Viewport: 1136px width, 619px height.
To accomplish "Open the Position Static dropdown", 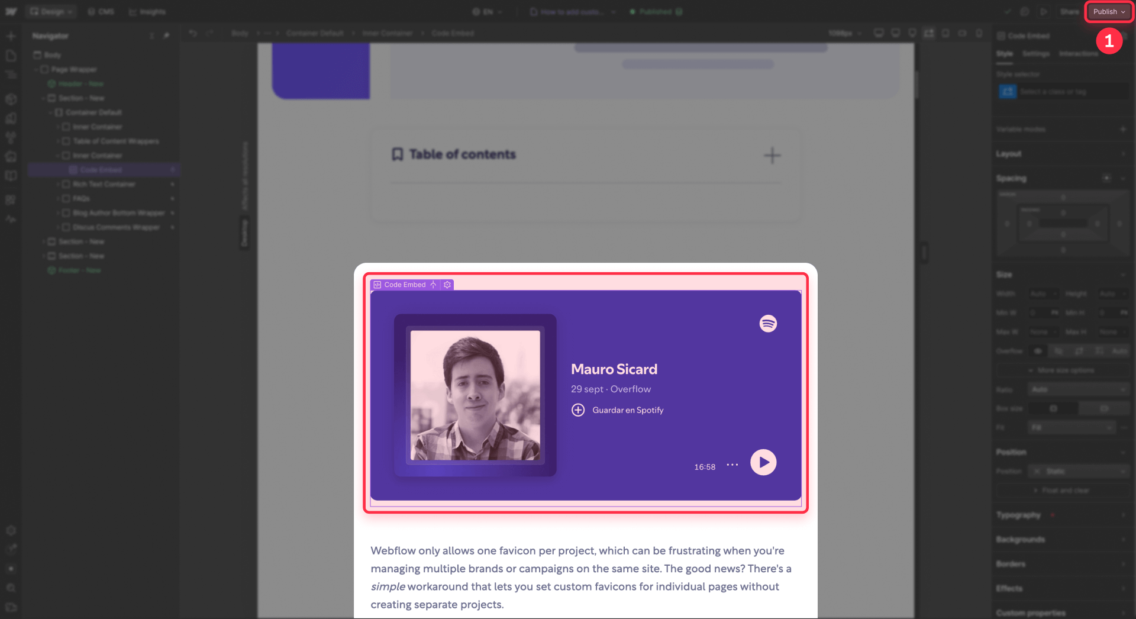I will pos(1079,471).
